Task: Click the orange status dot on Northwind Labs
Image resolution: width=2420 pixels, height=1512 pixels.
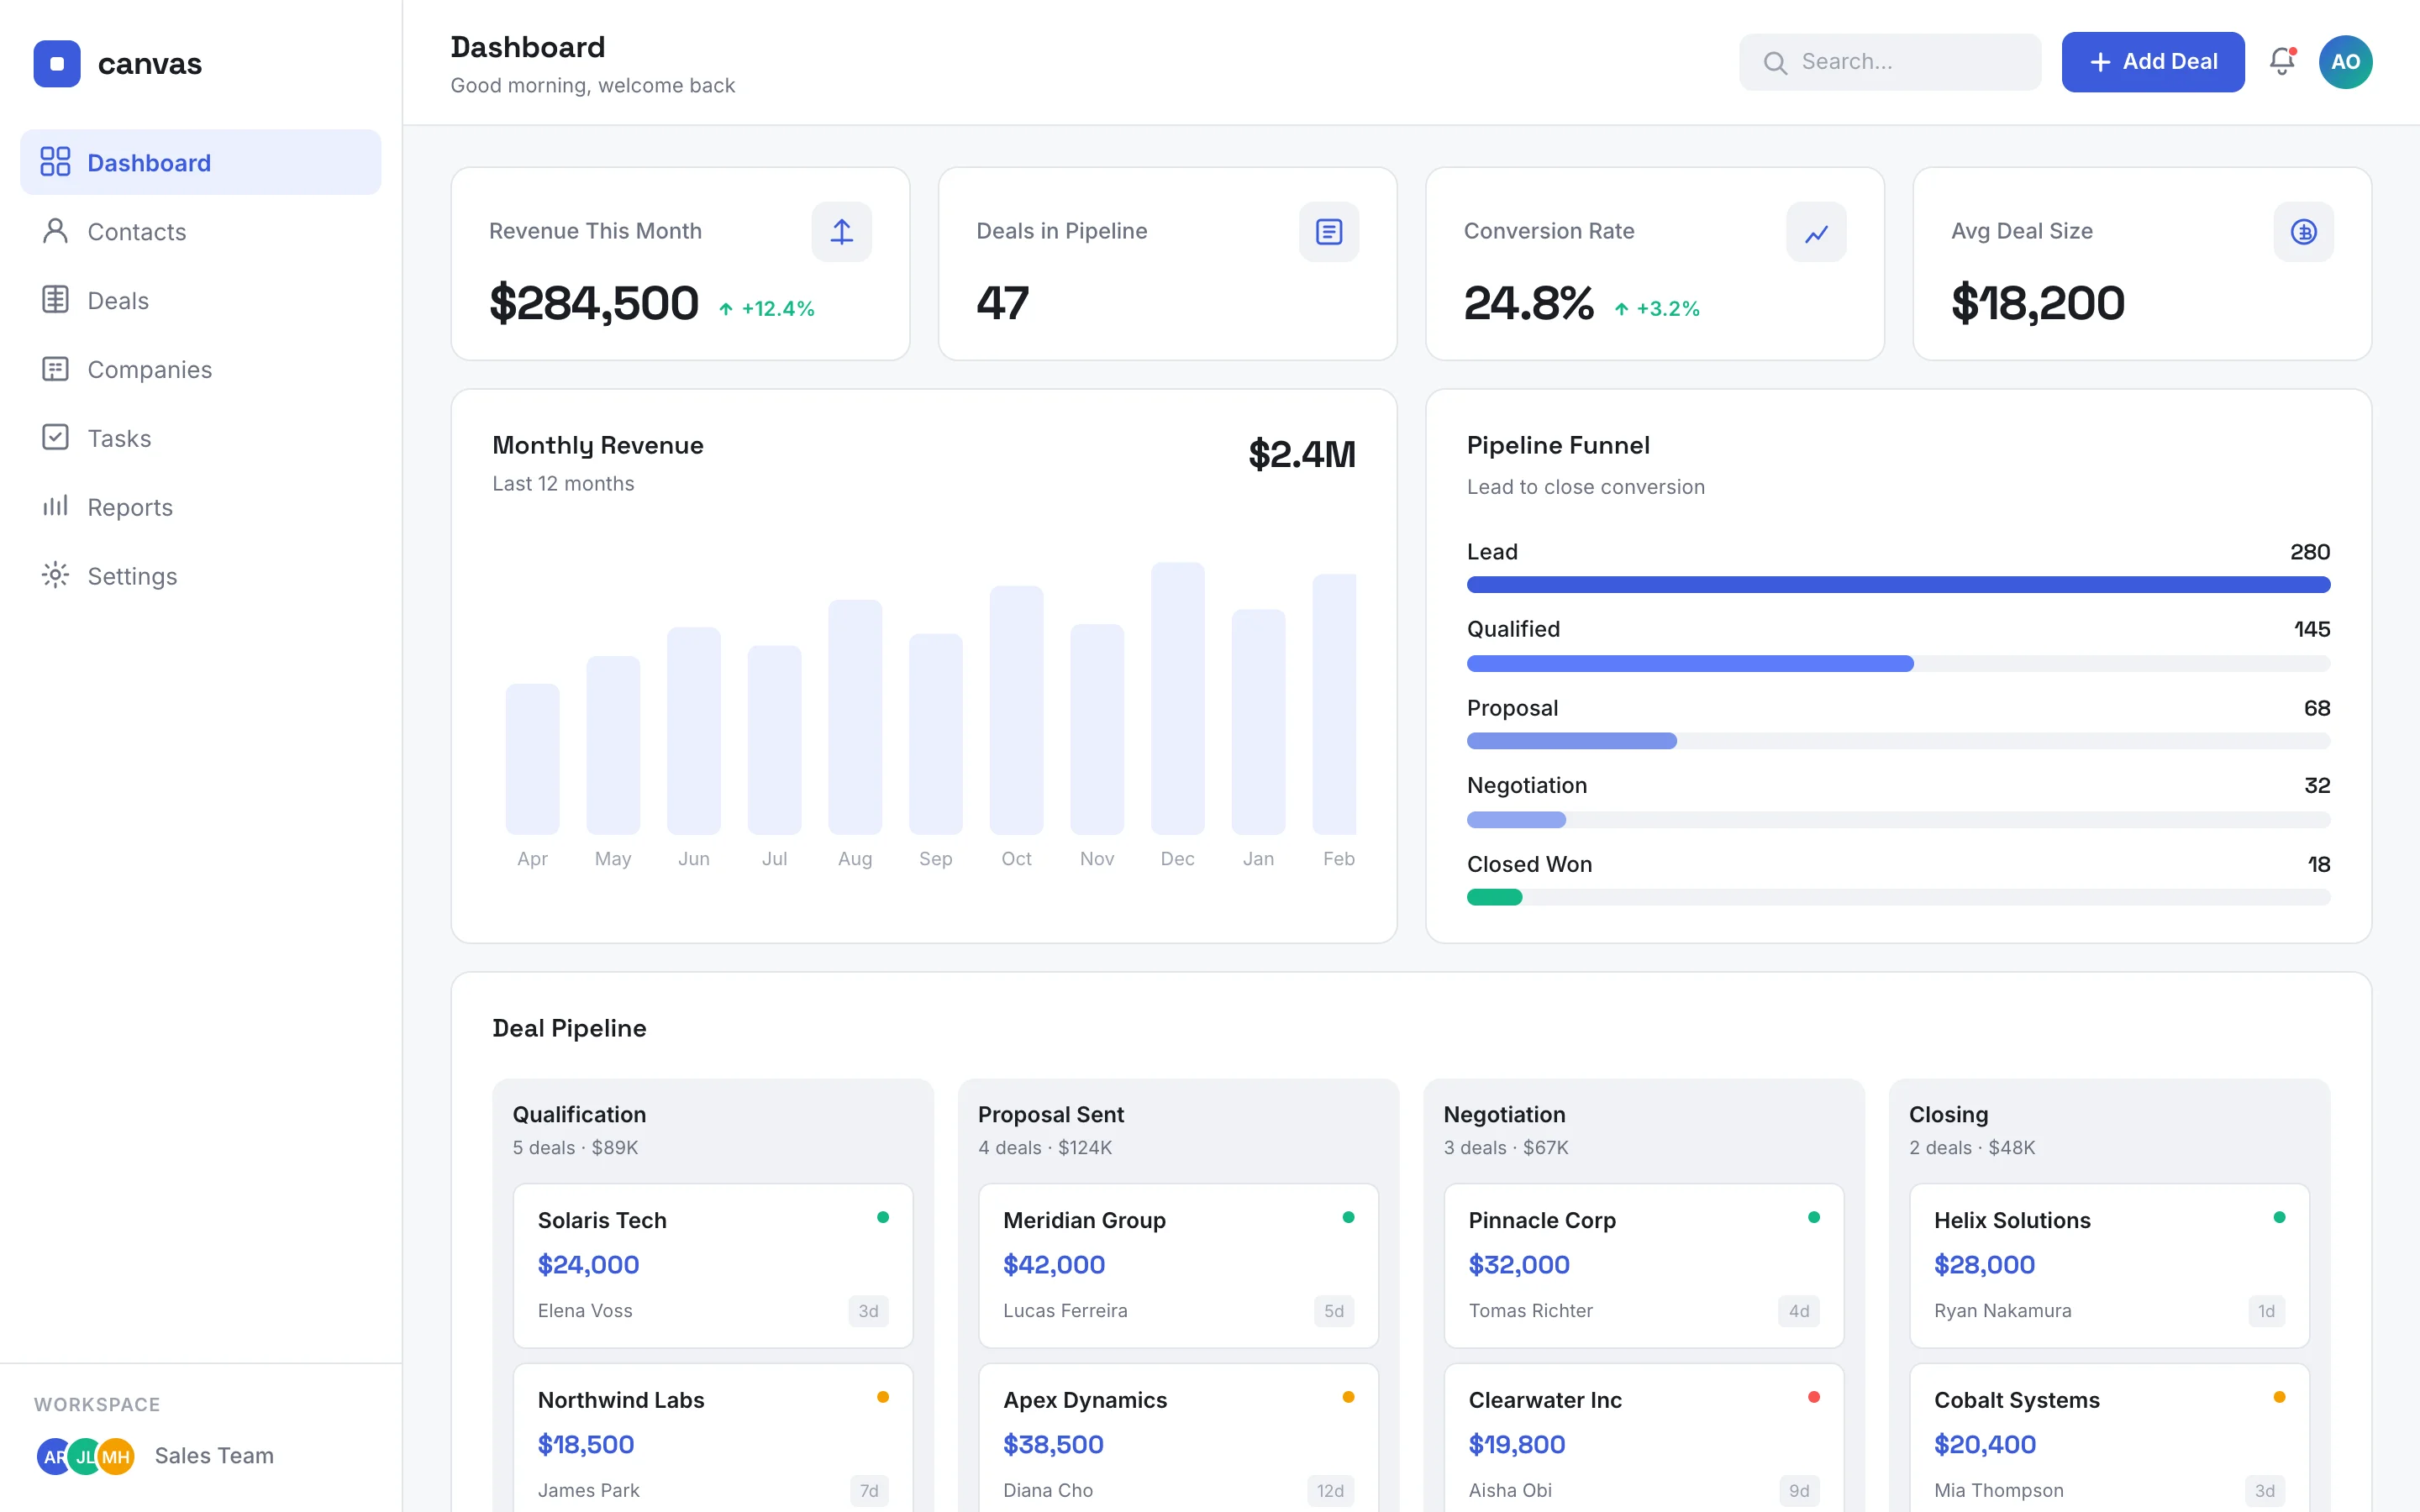Action: click(x=883, y=1397)
